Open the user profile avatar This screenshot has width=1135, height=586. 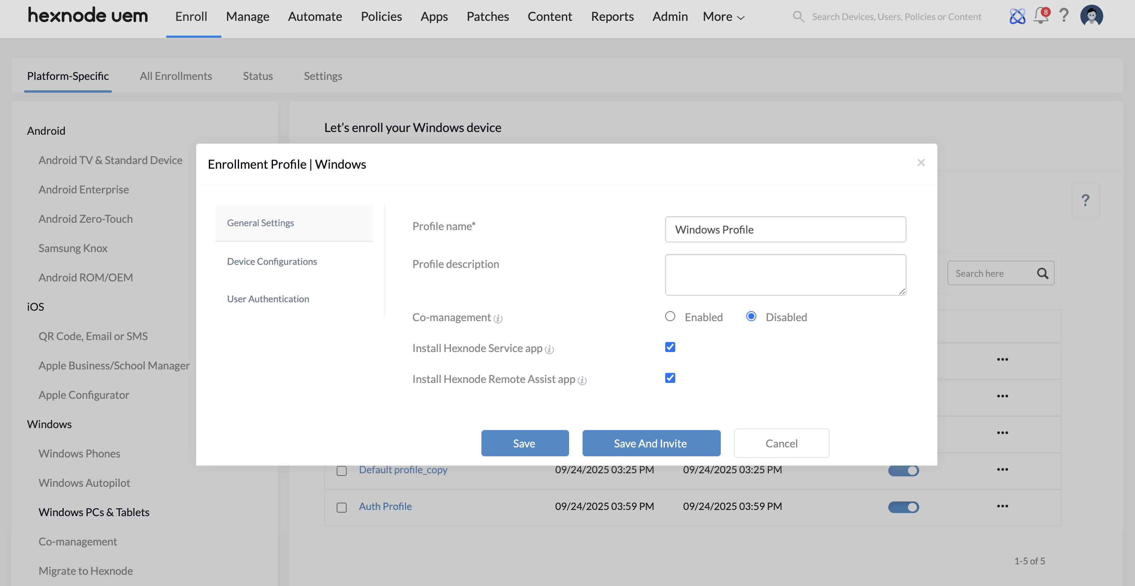(x=1091, y=16)
